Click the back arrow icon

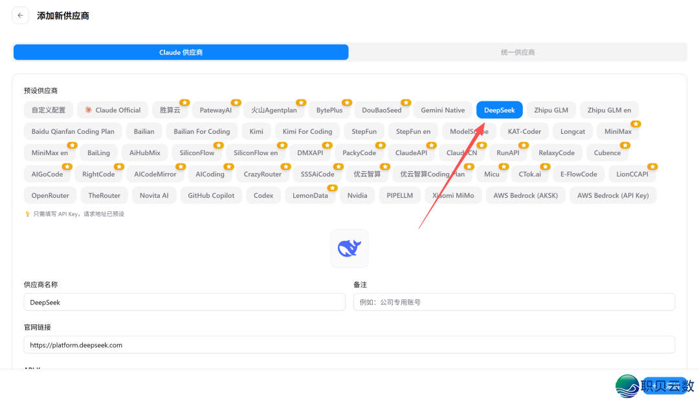(21, 15)
